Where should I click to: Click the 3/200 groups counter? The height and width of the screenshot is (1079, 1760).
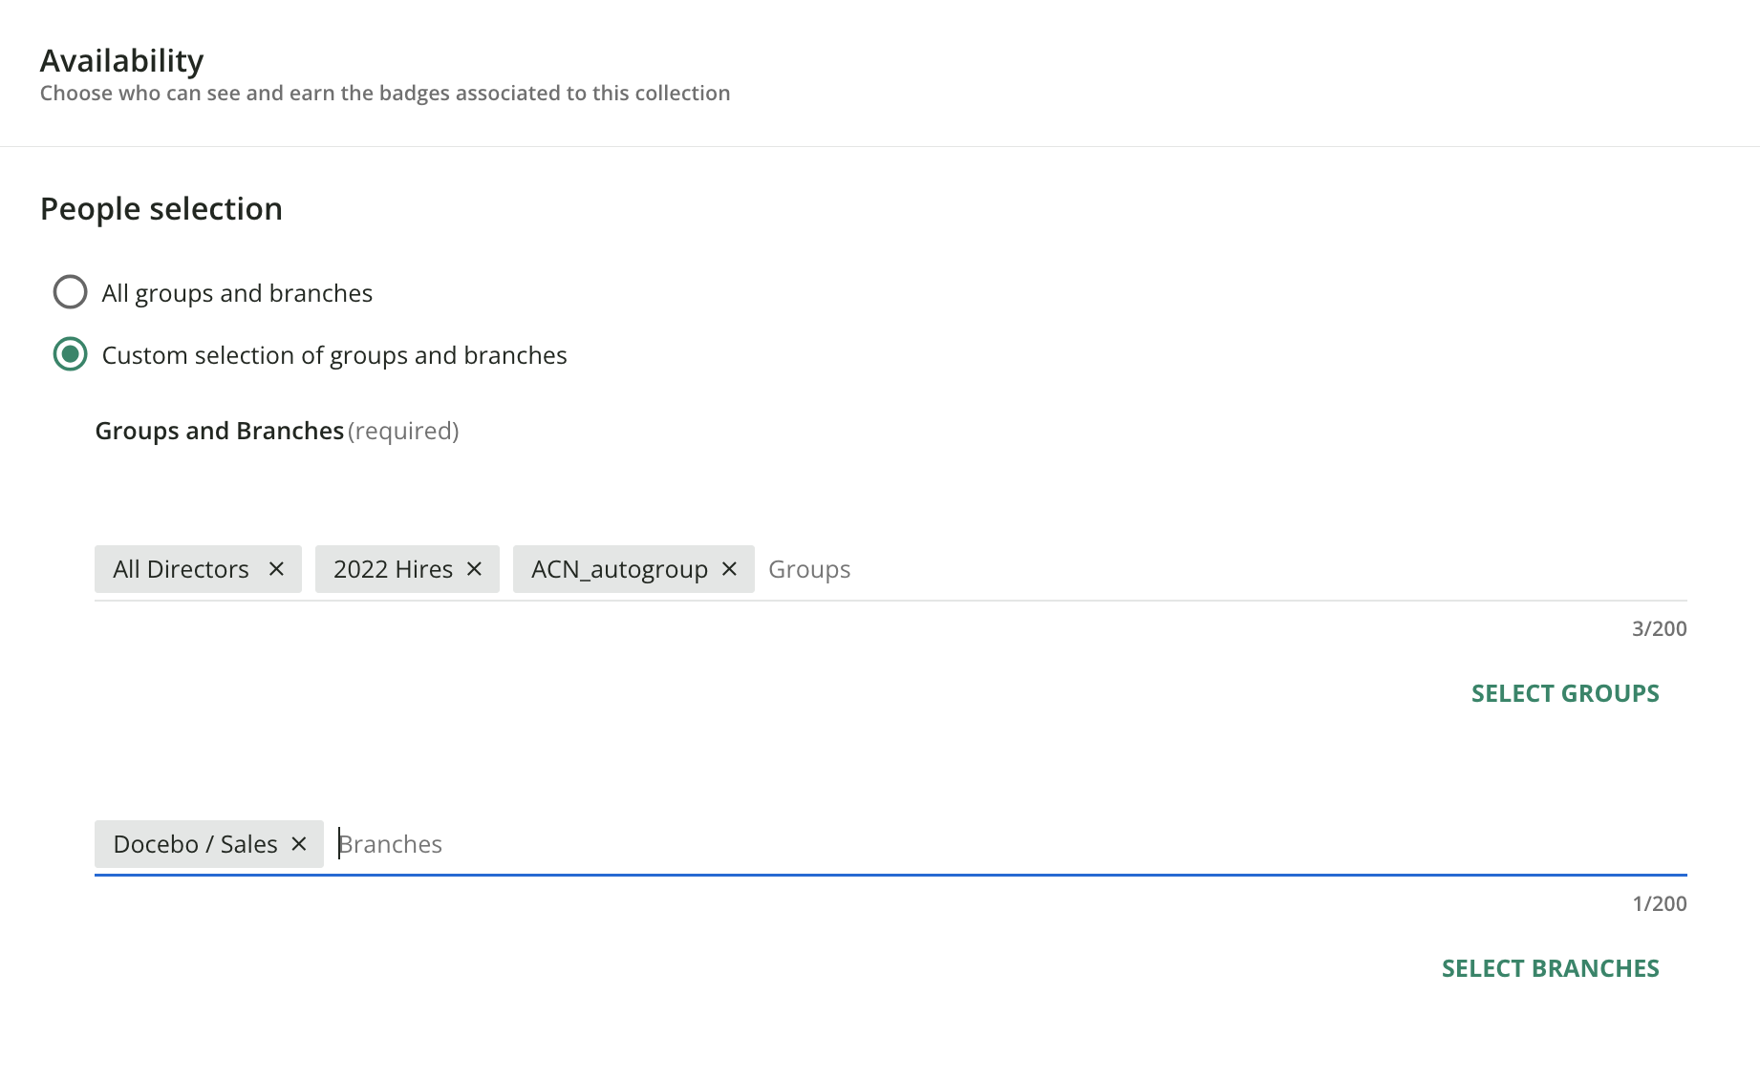click(x=1659, y=628)
